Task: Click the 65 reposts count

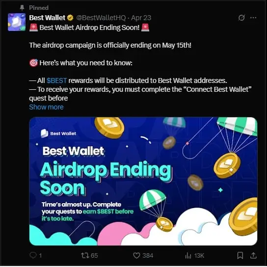Action: (94, 256)
